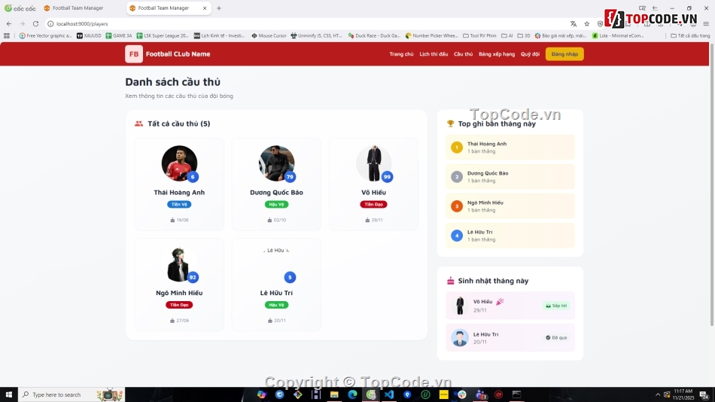The height and width of the screenshot is (402, 715).
Task: Click jersey number 99 badge
Action: coord(387,177)
